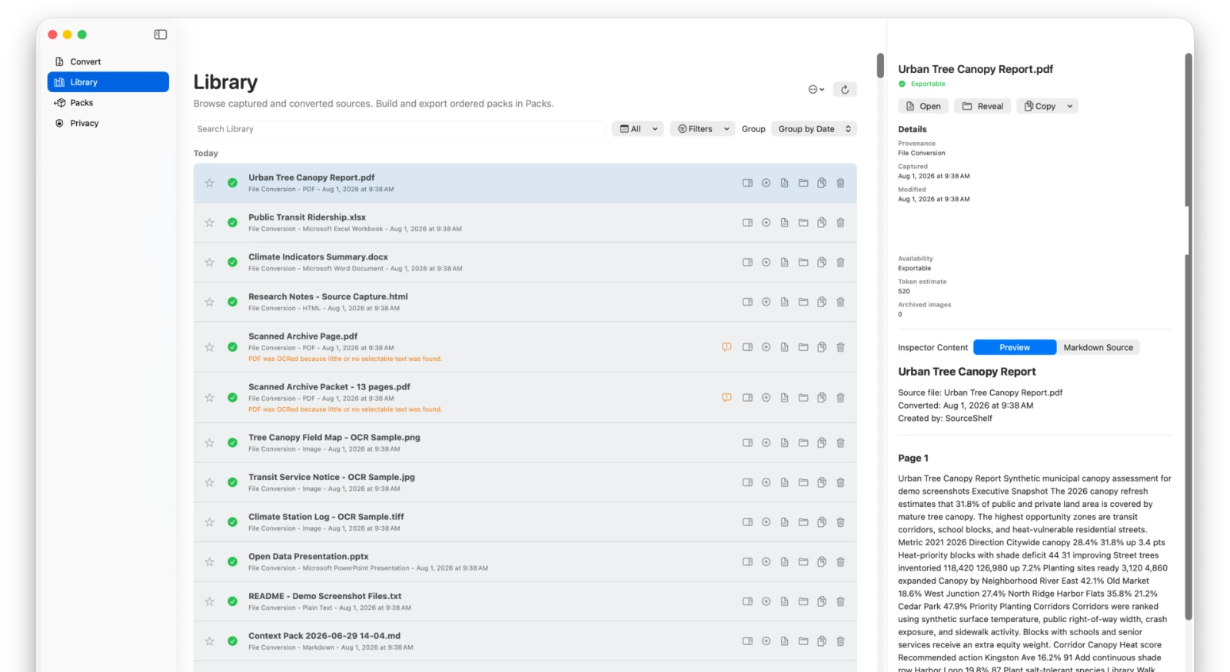This screenshot has height=672, width=1230.
Task: Show inspector for Urban Tree Canopy Report.pdf row
Action: (747, 183)
